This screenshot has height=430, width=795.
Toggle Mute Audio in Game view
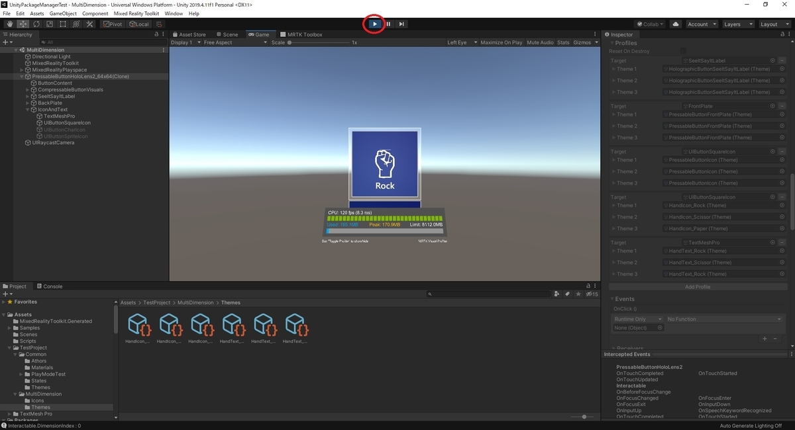click(540, 42)
